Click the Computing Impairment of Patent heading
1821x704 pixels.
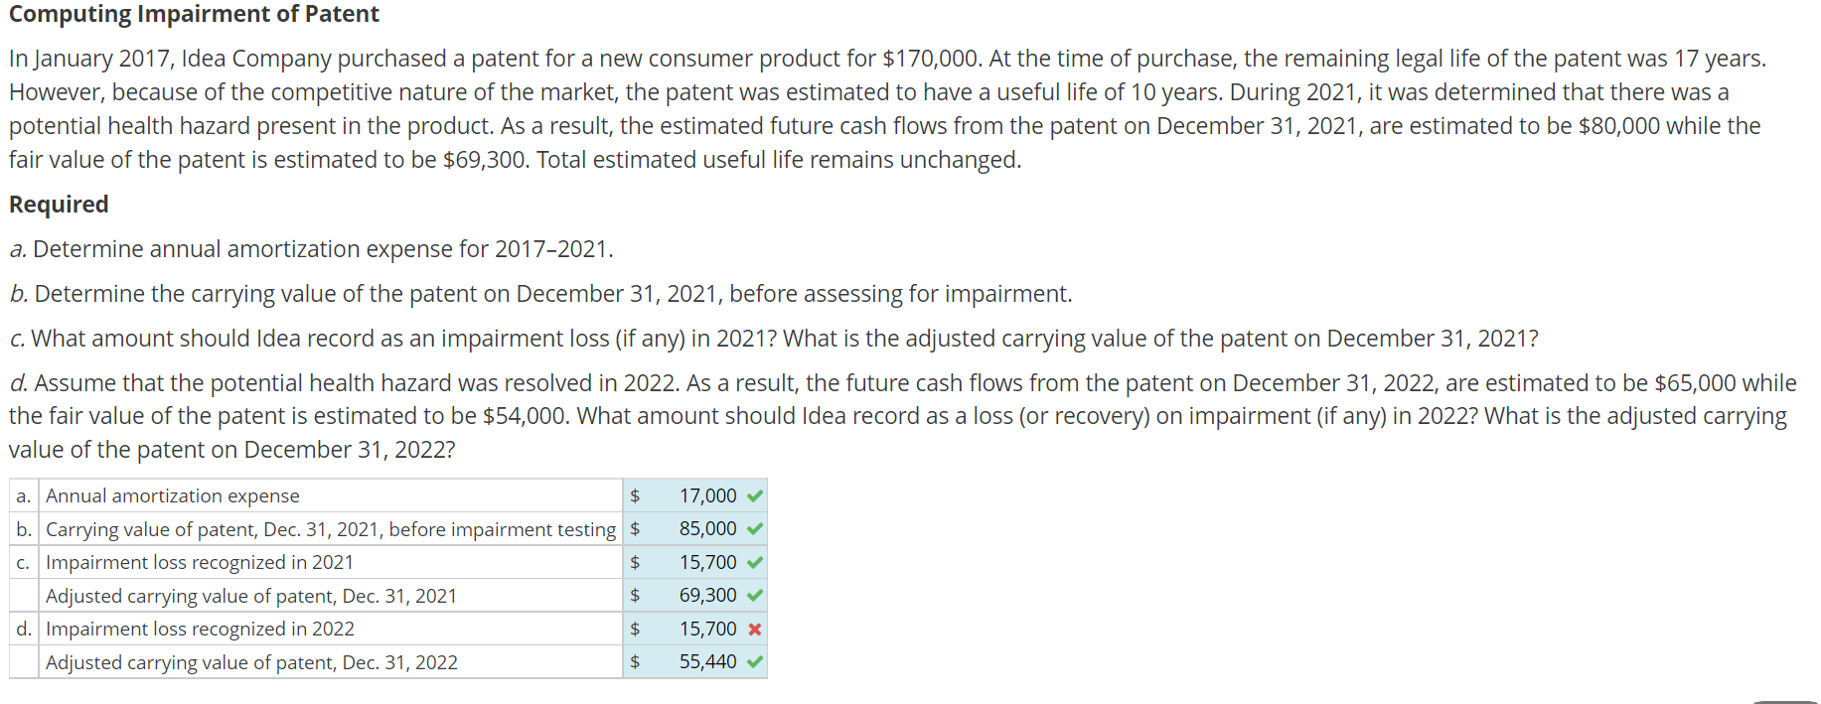click(194, 14)
